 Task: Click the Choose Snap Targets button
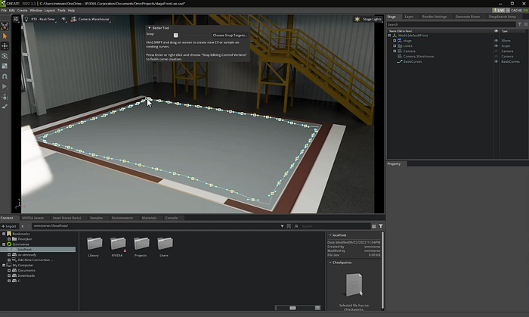coord(230,35)
